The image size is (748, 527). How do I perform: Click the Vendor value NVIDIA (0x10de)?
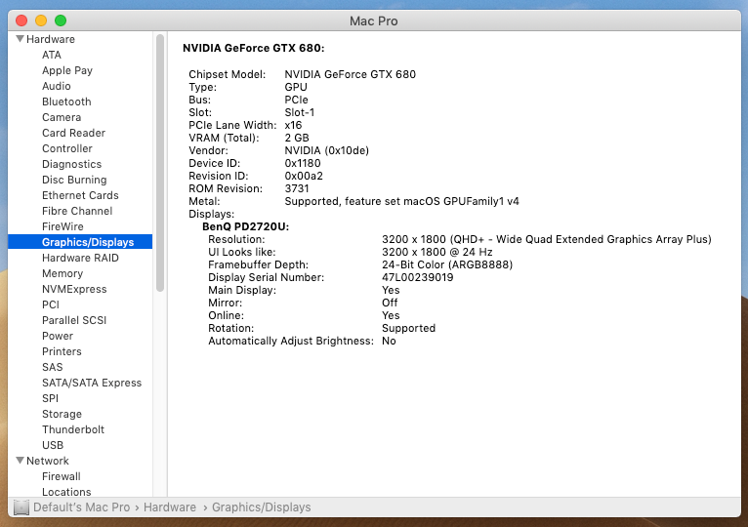[327, 150]
